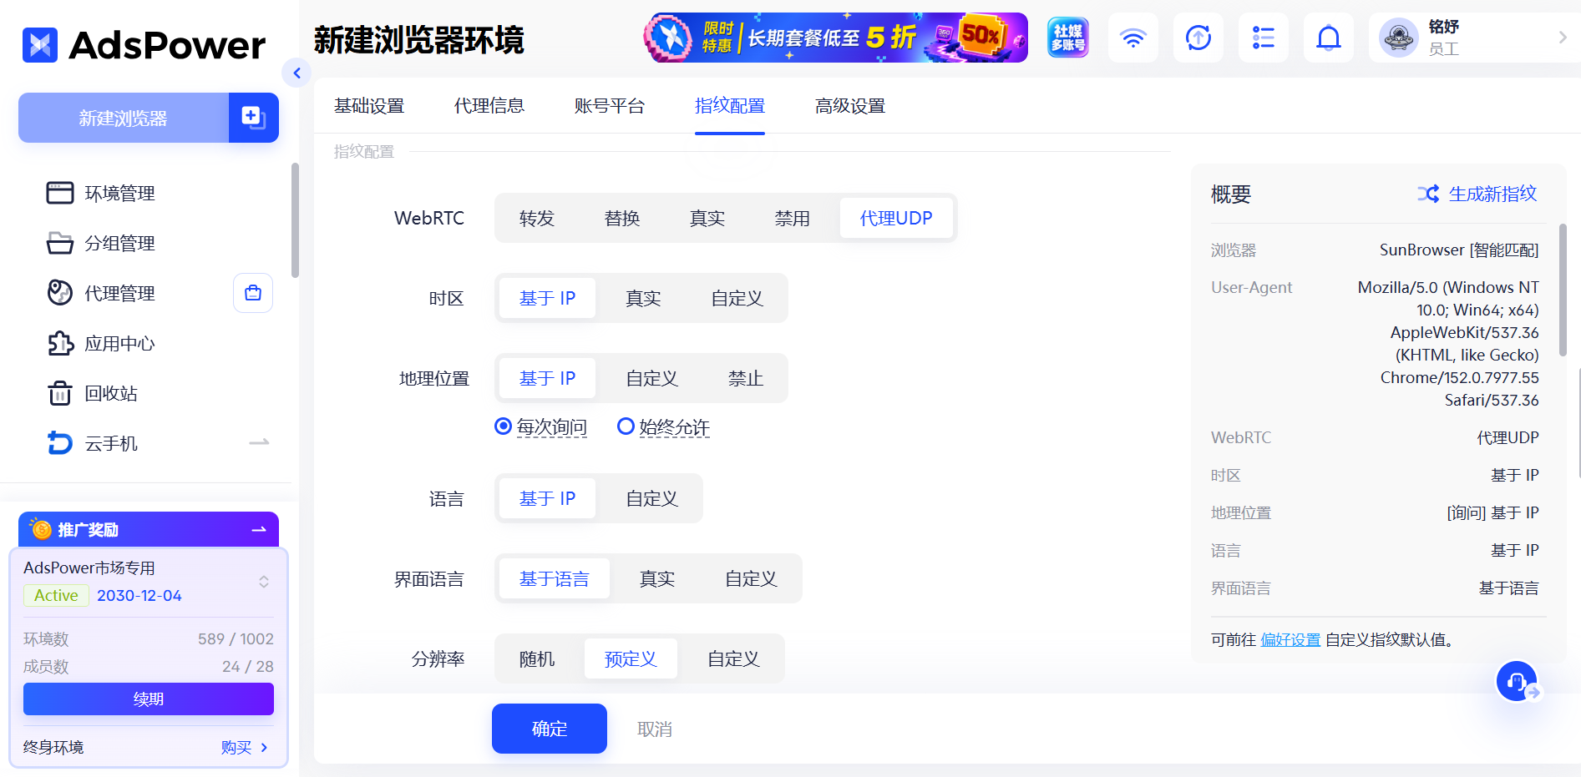Click the 购买 chevron for 终身环境
This screenshot has height=777, width=1581.
[x=265, y=747]
